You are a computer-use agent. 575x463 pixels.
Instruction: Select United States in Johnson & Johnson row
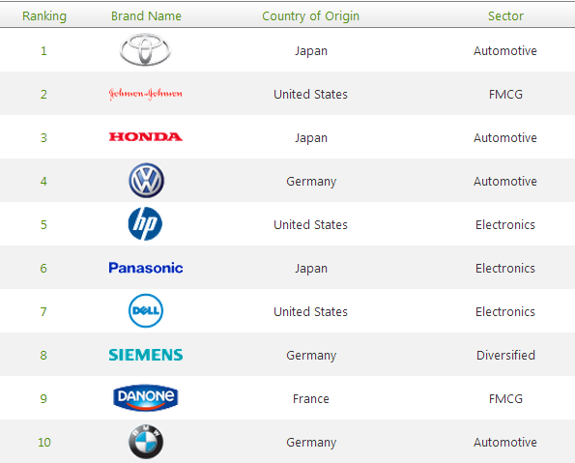pos(310,95)
